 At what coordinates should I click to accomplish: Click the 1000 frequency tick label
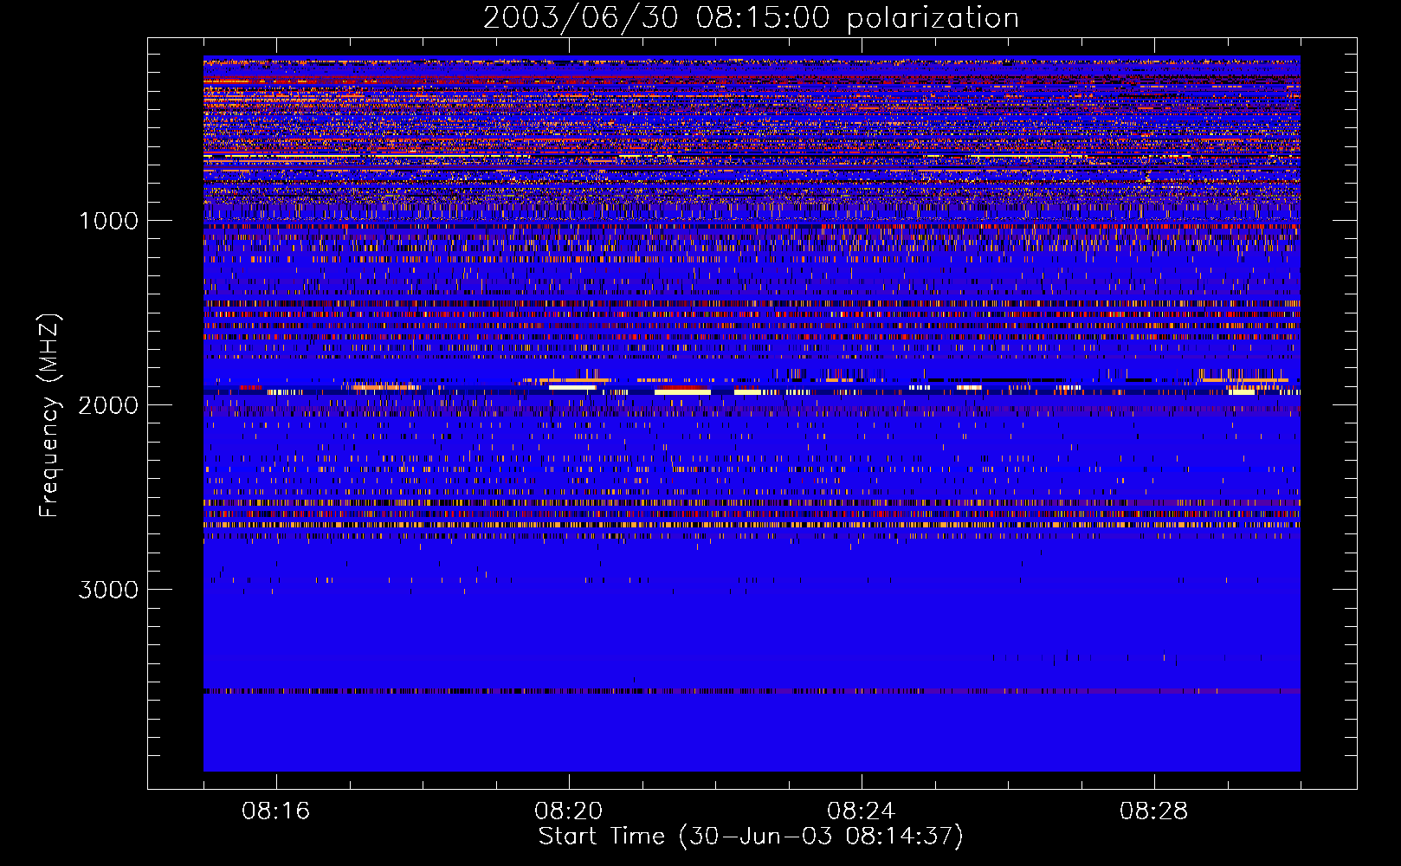[x=109, y=221]
